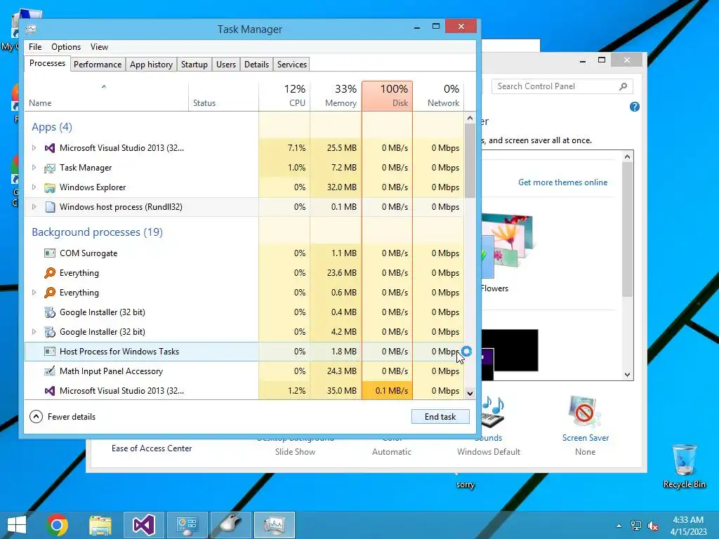Switch to the Services tab

coord(292,65)
